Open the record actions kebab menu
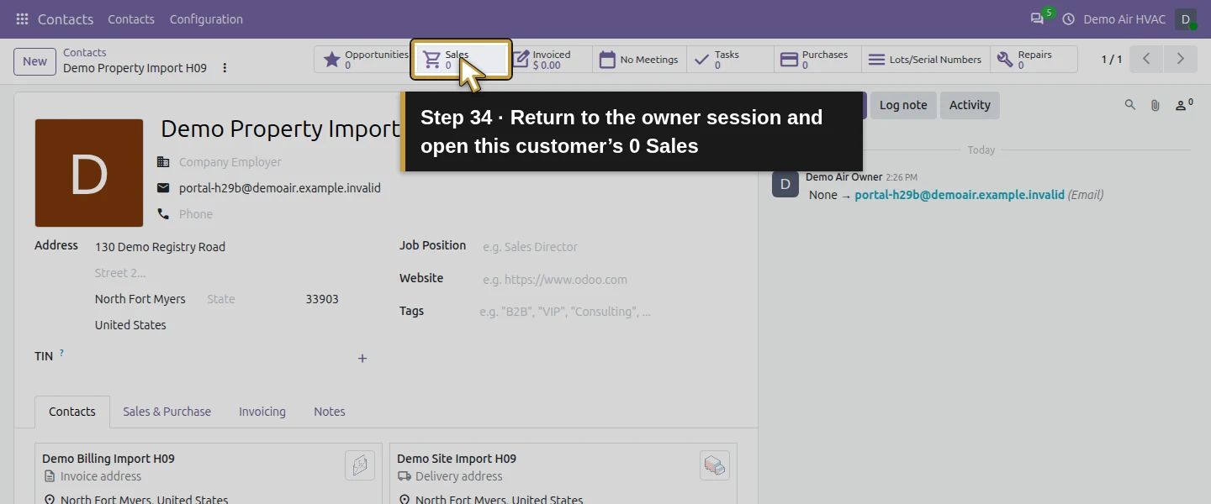 pyautogui.click(x=225, y=68)
